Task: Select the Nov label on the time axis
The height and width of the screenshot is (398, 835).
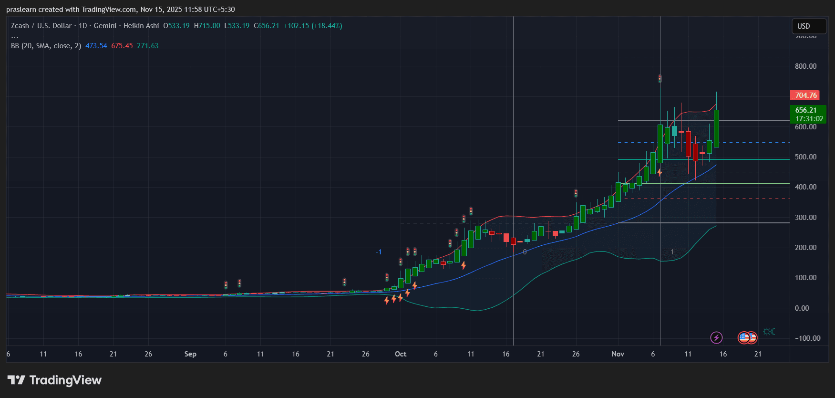Action: click(618, 354)
